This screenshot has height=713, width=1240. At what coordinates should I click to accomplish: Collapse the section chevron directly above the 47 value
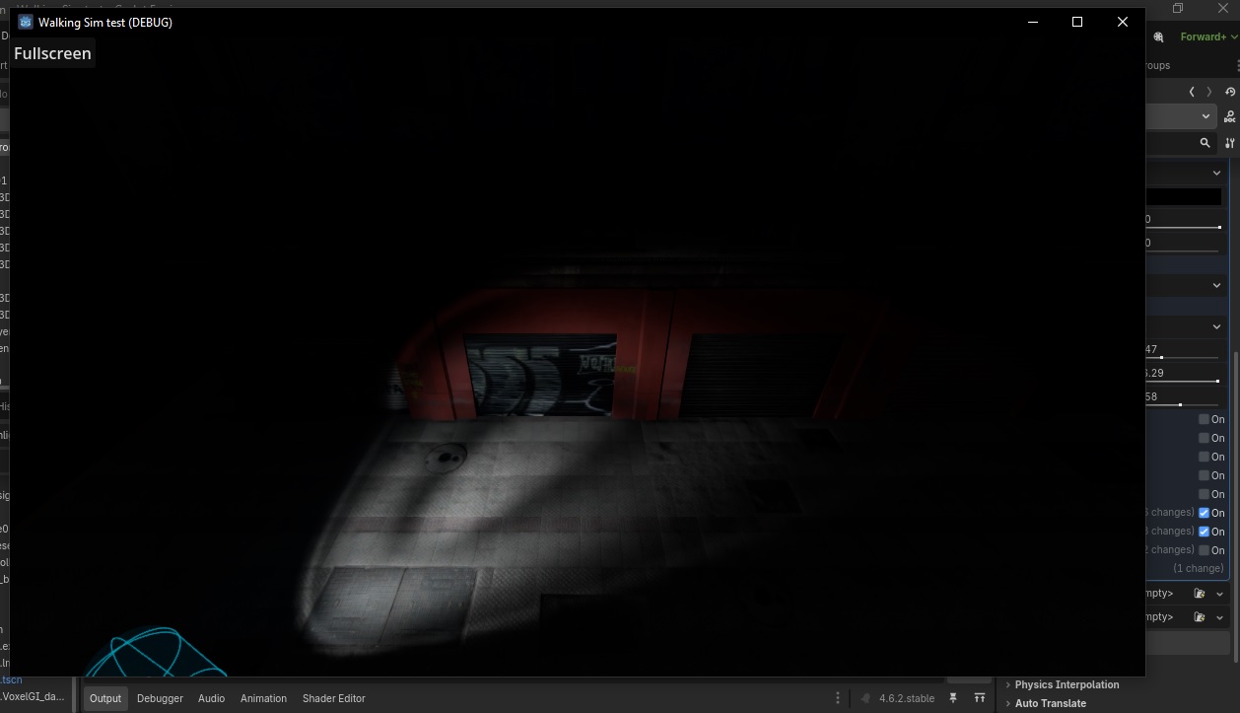pyautogui.click(x=1216, y=326)
